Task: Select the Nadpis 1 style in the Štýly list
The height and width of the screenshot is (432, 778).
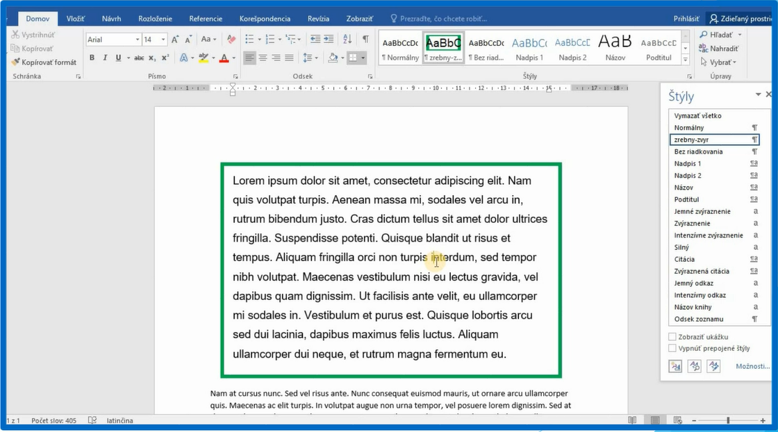Action: click(688, 163)
